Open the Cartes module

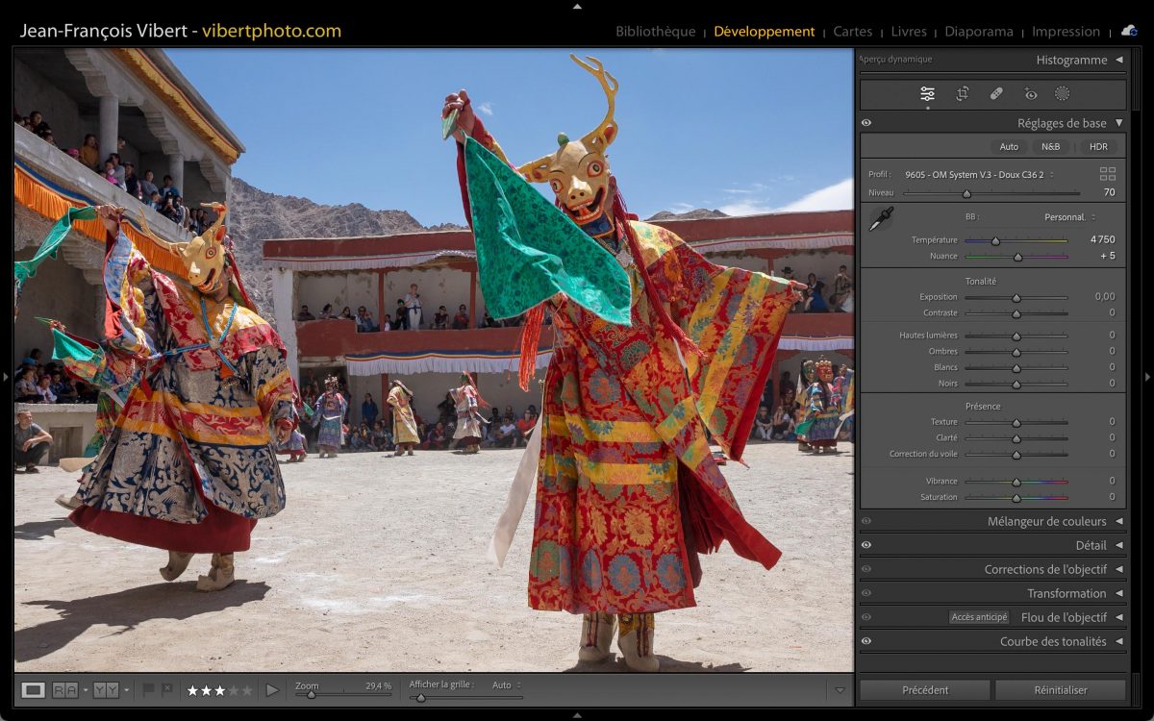852,32
